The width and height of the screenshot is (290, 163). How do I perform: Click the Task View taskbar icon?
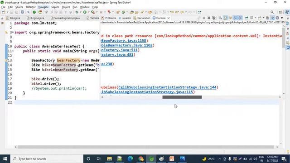click(99, 159)
